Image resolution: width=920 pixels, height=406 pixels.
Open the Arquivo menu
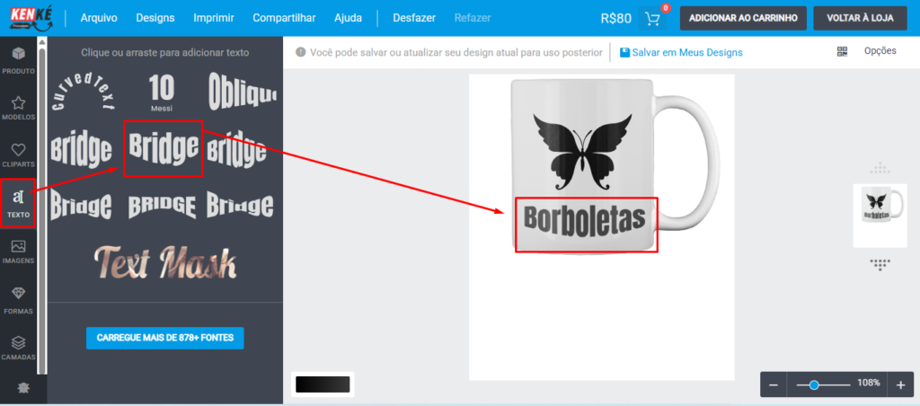tap(99, 18)
